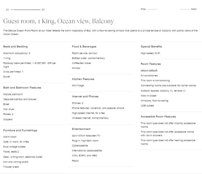Click the 07 slide total number
Viewport: 202px width, 174px height.
[43, 10]
